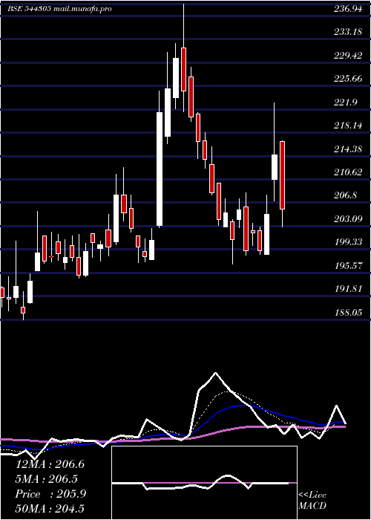Screen dimensions: 371x520
Task: Click the 50MA : 204.5 legend text
Action: pos(50,508)
